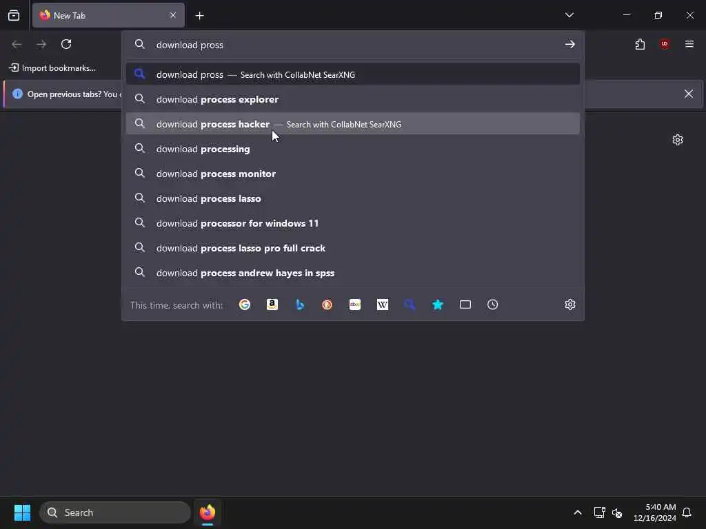Viewport: 706px width, 529px height.
Task: Select suggestion download process explorer
Action: (x=353, y=99)
